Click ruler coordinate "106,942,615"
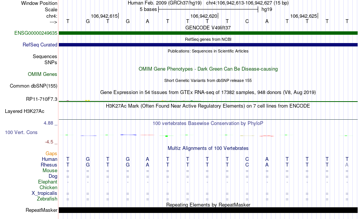Viewport: 358px width, 219px height. [x=104, y=16]
